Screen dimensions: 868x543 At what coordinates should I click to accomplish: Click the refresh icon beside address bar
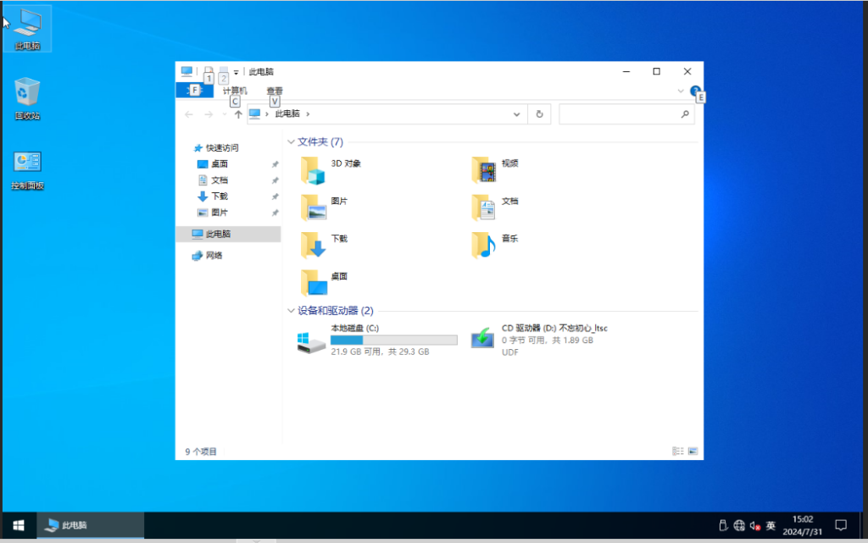(539, 114)
